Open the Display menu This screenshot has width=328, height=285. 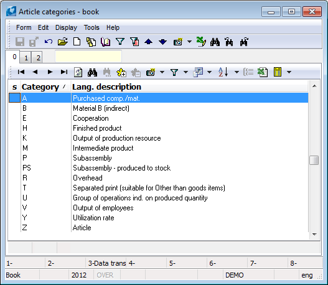tap(66, 27)
